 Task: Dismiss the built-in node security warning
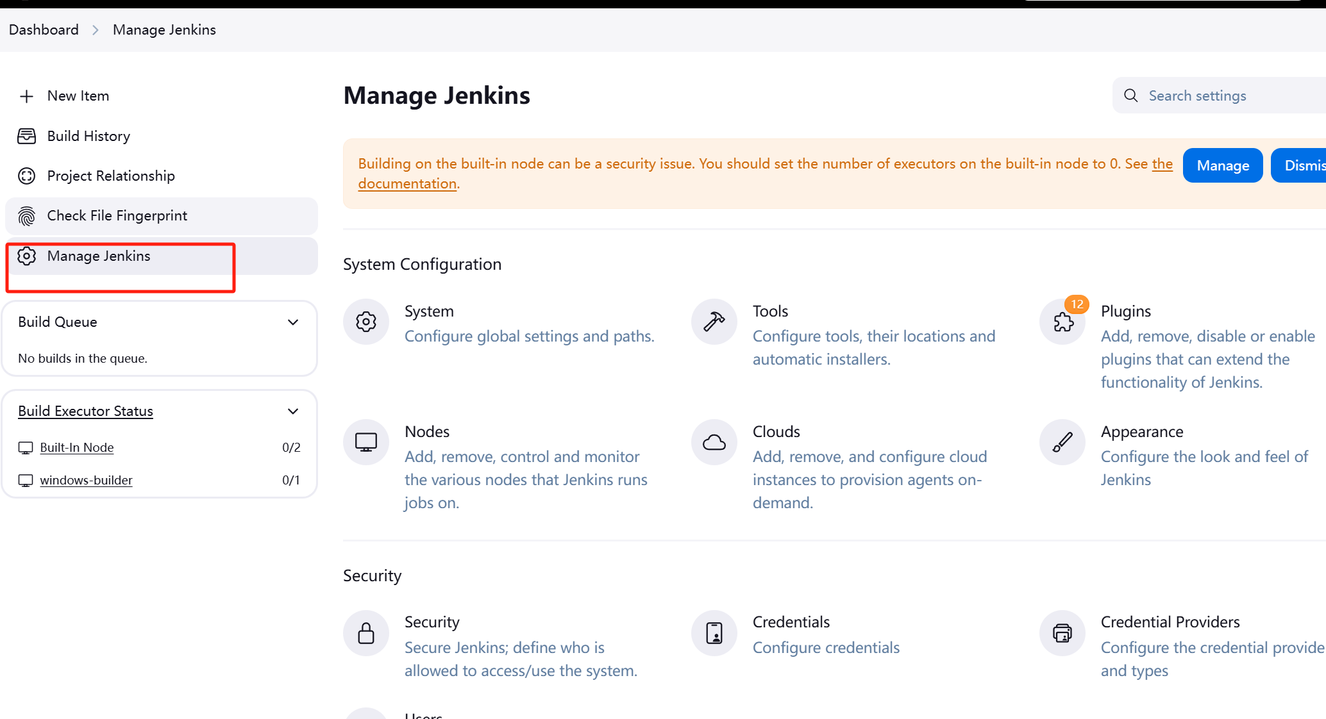click(1298, 165)
